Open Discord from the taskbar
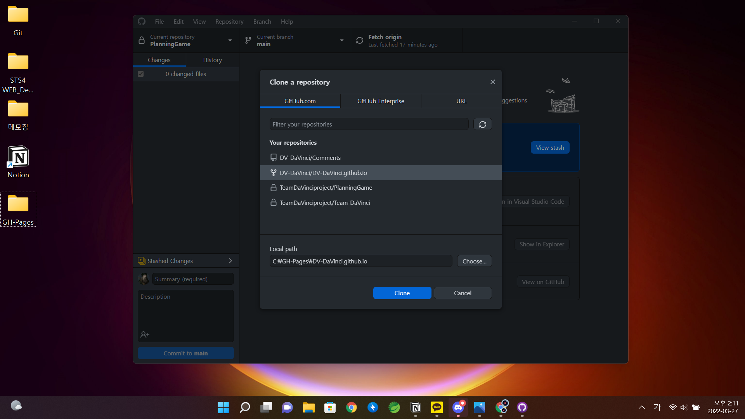 [x=458, y=407]
